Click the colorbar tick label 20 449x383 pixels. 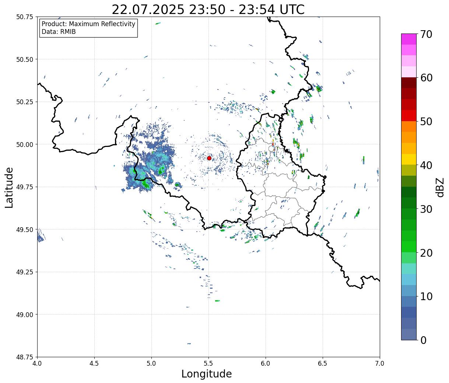426,253
